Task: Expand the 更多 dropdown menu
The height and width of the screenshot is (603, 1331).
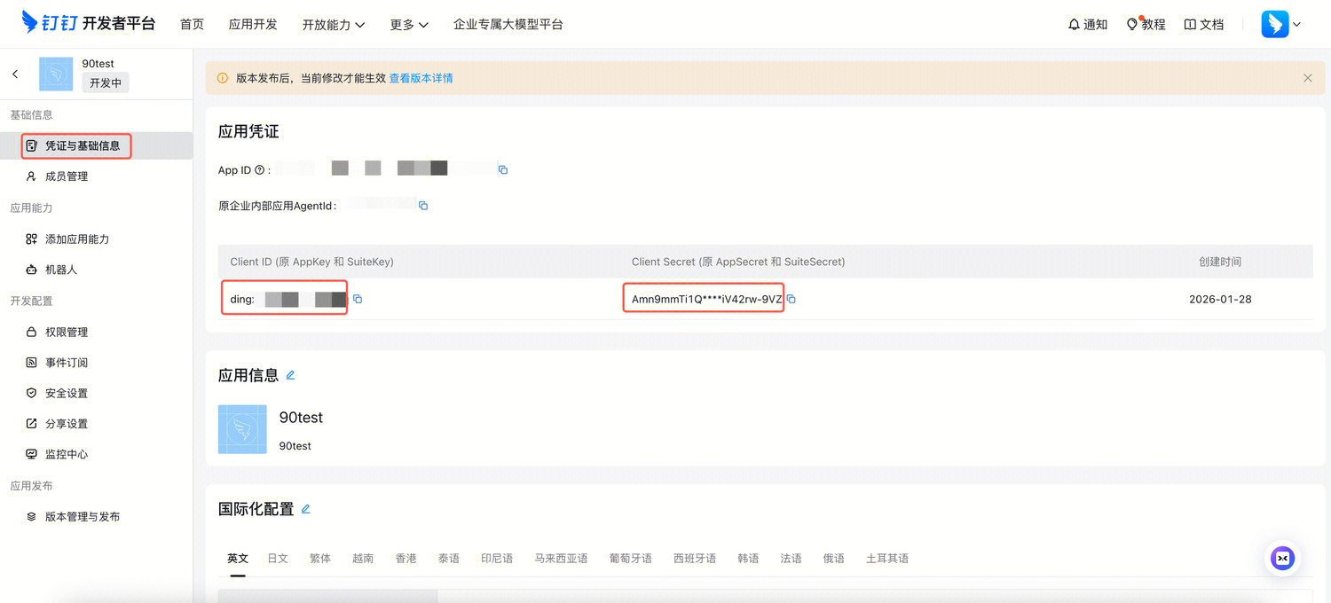Action: (407, 24)
